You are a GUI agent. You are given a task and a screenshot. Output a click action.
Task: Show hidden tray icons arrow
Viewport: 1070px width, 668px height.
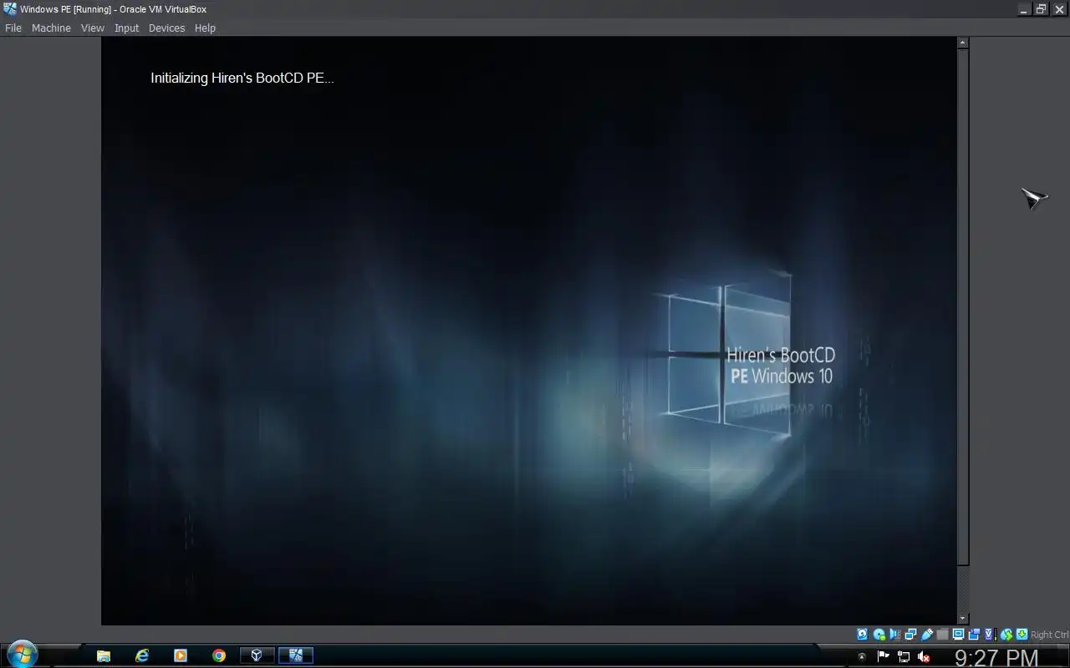pos(862,656)
